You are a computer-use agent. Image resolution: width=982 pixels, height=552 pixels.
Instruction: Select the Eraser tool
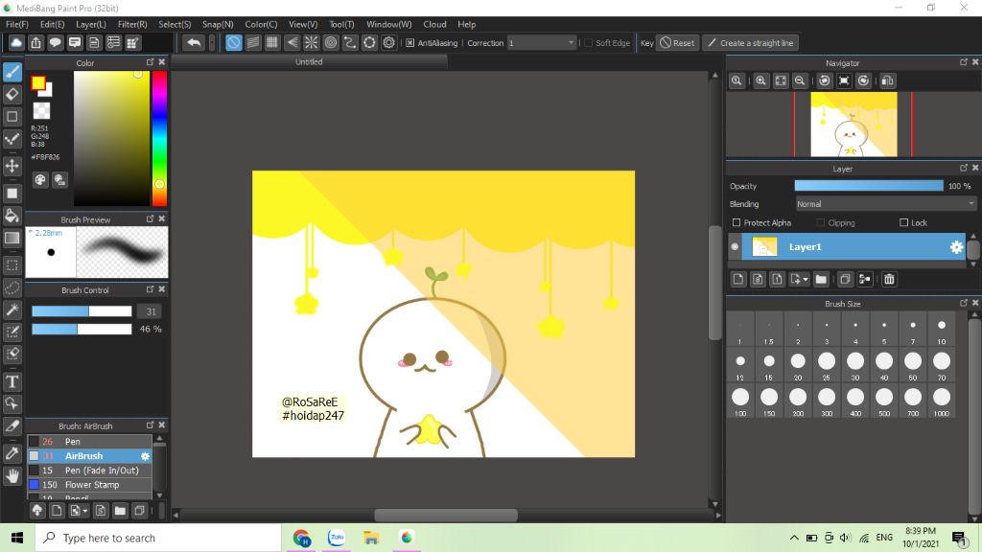coord(12,95)
